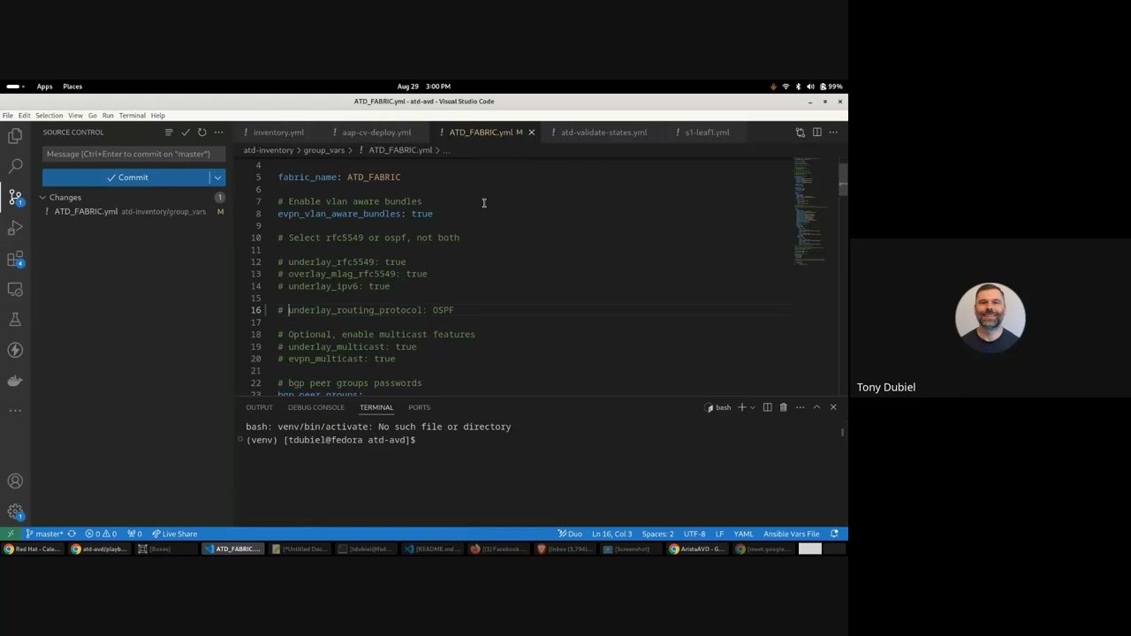Split the terminal panel
The height and width of the screenshot is (636, 1131).
767,407
